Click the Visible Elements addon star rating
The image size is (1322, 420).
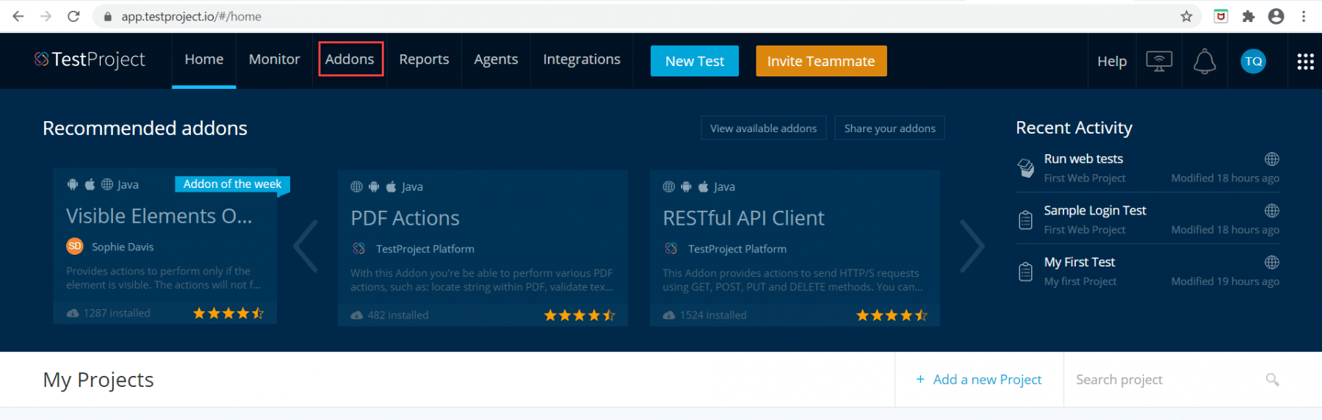(228, 314)
